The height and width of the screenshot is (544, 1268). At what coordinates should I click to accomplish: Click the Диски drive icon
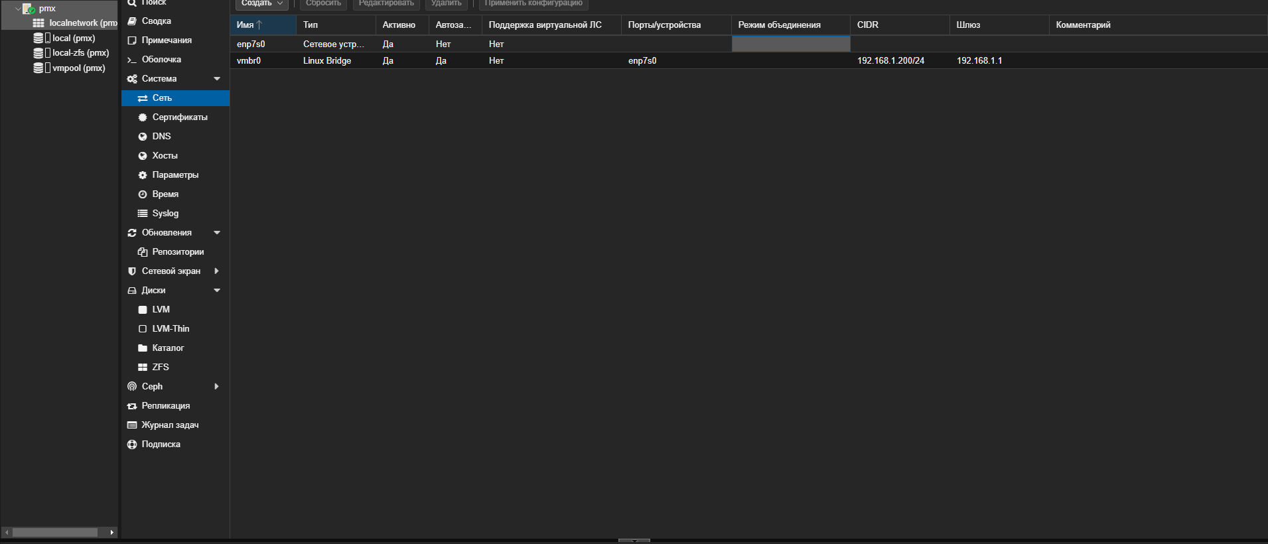point(132,291)
